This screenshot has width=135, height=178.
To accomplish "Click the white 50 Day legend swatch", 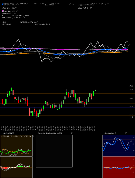I will (3, 8).
